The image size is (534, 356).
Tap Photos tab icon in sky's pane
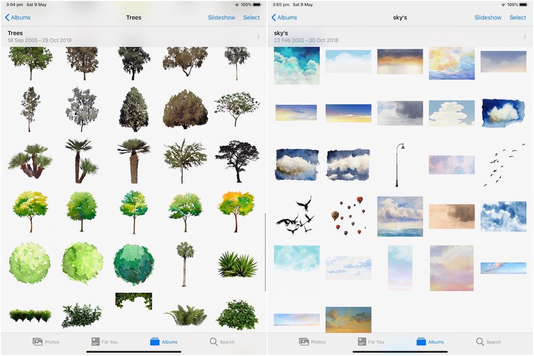click(x=304, y=341)
